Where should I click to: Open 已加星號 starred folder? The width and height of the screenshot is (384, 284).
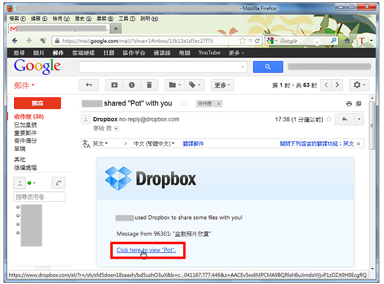click(x=25, y=125)
